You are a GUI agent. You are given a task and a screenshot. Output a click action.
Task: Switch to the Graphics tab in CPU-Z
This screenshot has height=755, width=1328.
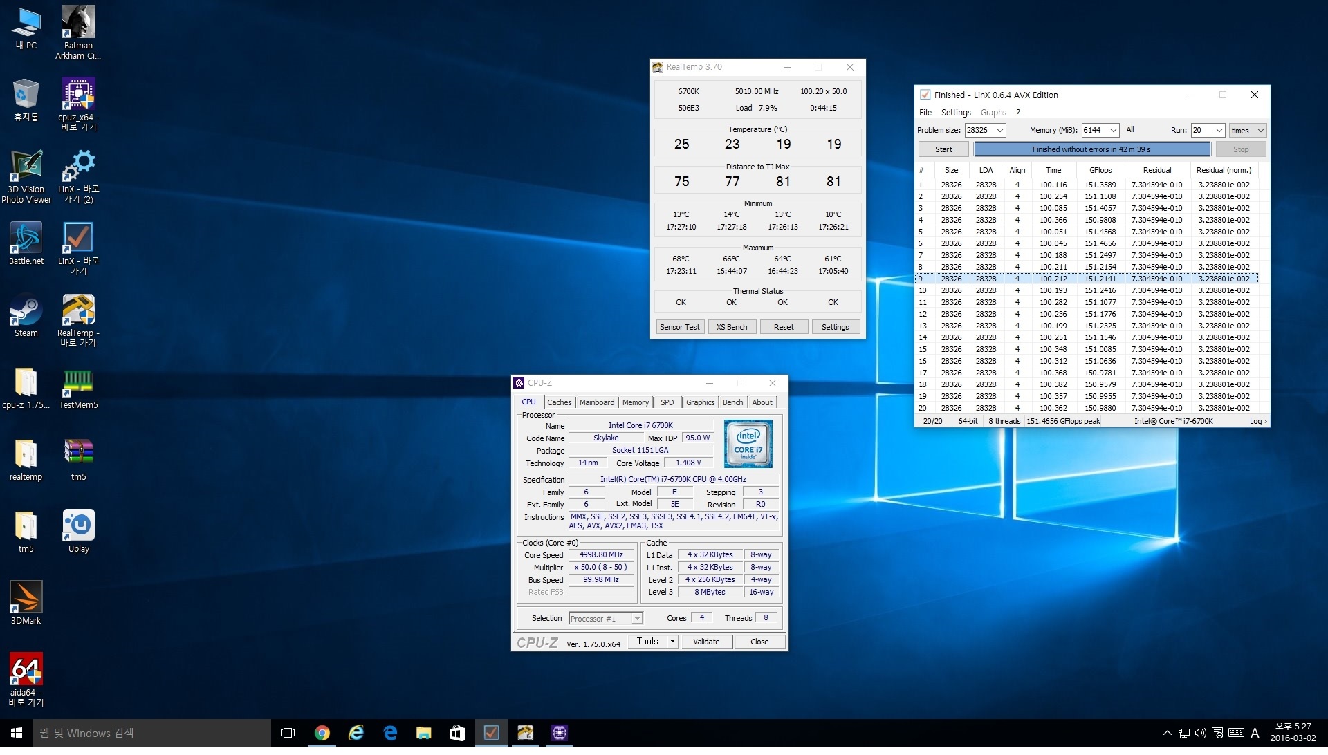pyautogui.click(x=700, y=402)
